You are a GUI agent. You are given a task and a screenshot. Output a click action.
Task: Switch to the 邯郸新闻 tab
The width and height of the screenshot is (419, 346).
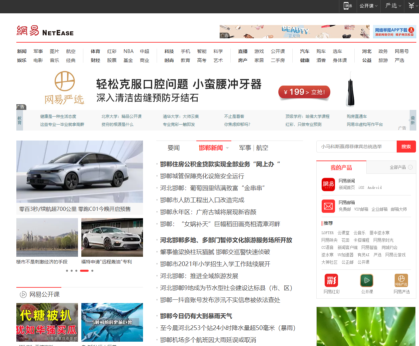pos(211,148)
